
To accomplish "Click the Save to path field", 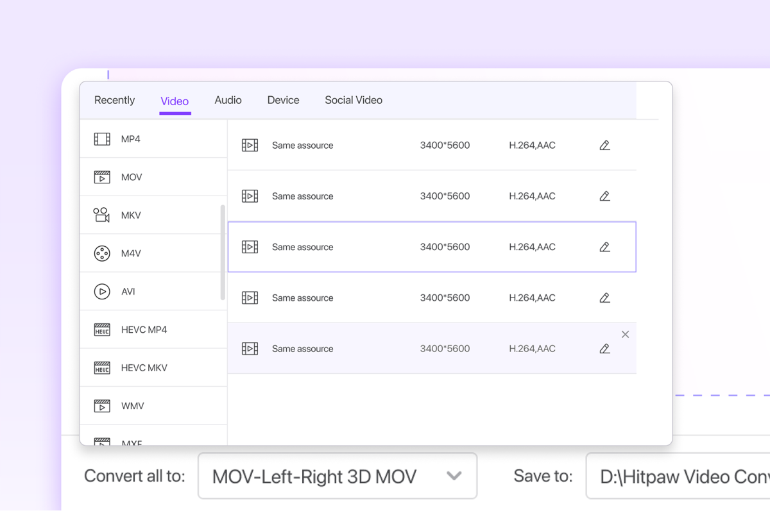I will pyautogui.click(x=678, y=476).
